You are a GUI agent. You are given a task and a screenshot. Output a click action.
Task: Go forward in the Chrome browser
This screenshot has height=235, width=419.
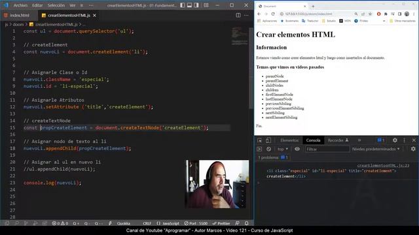[266, 14]
